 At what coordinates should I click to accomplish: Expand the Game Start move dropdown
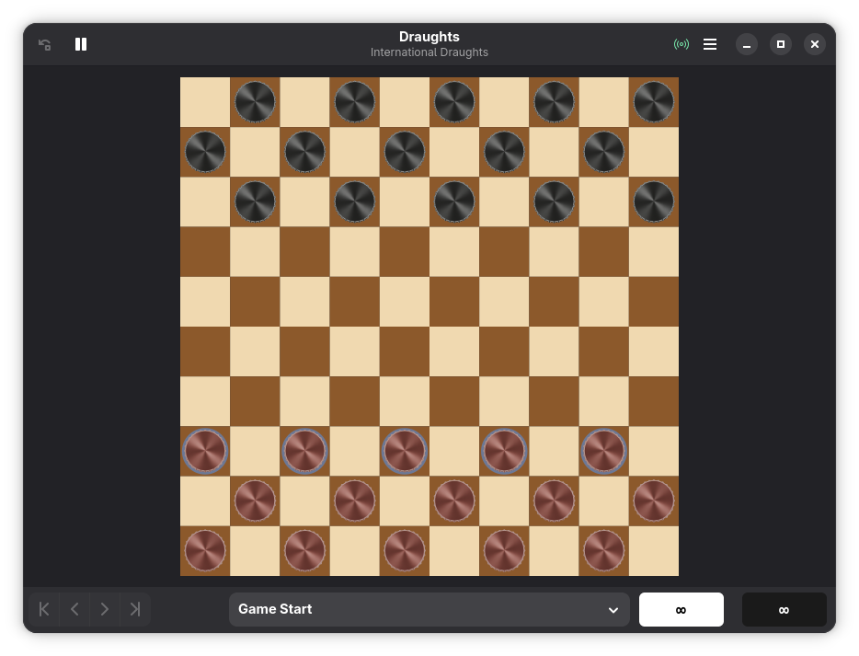[429, 609]
